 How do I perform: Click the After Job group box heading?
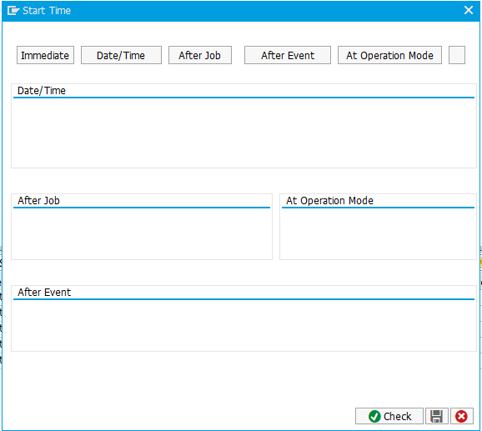tap(38, 201)
